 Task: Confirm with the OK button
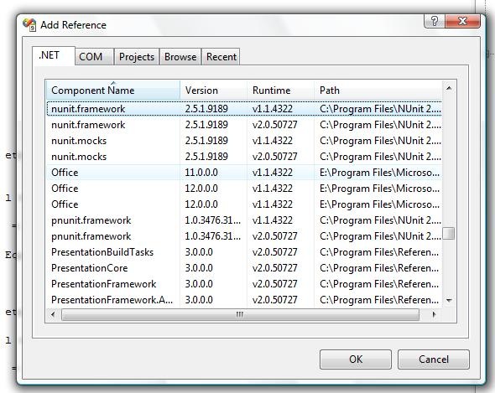(356, 359)
